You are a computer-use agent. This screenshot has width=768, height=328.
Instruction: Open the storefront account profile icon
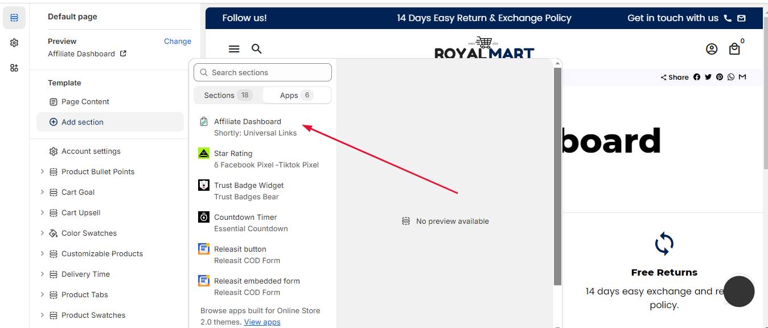[712, 49]
